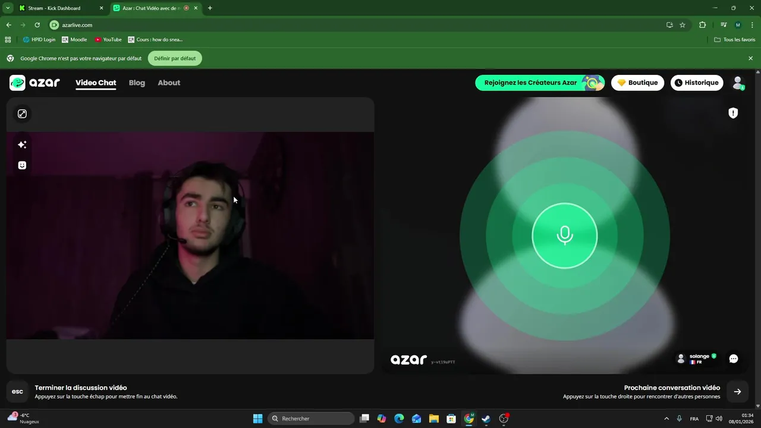The width and height of the screenshot is (761, 428).
Task: Open File Explorer from the taskbar
Action: click(433, 418)
